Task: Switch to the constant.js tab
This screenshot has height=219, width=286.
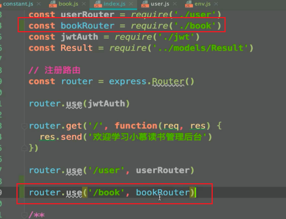Action: tap(18, 4)
